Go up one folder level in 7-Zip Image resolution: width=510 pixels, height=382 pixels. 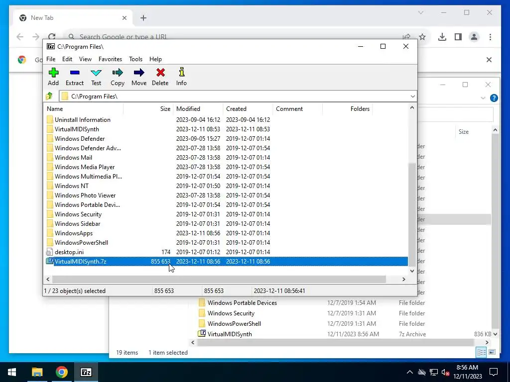pyautogui.click(x=49, y=96)
